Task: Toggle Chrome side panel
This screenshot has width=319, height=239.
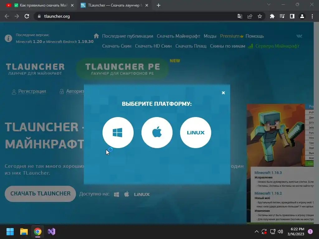Action: [x=292, y=16]
